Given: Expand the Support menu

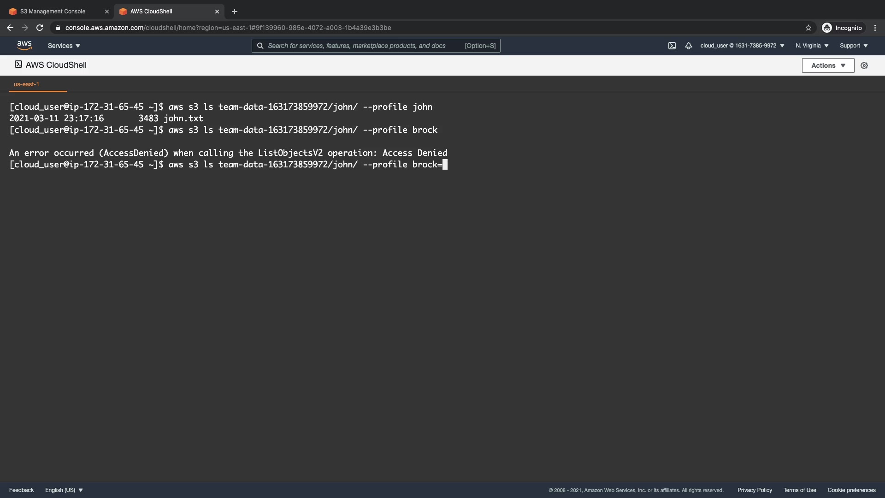Looking at the screenshot, I should coord(854,46).
